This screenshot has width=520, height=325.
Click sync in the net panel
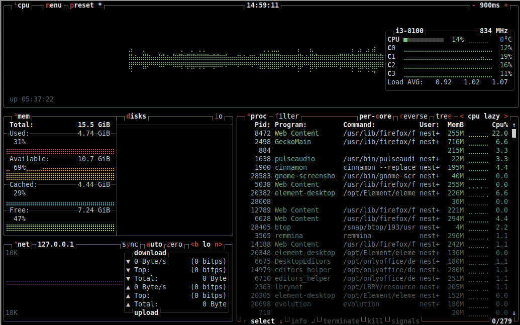(x=130, y=244)
